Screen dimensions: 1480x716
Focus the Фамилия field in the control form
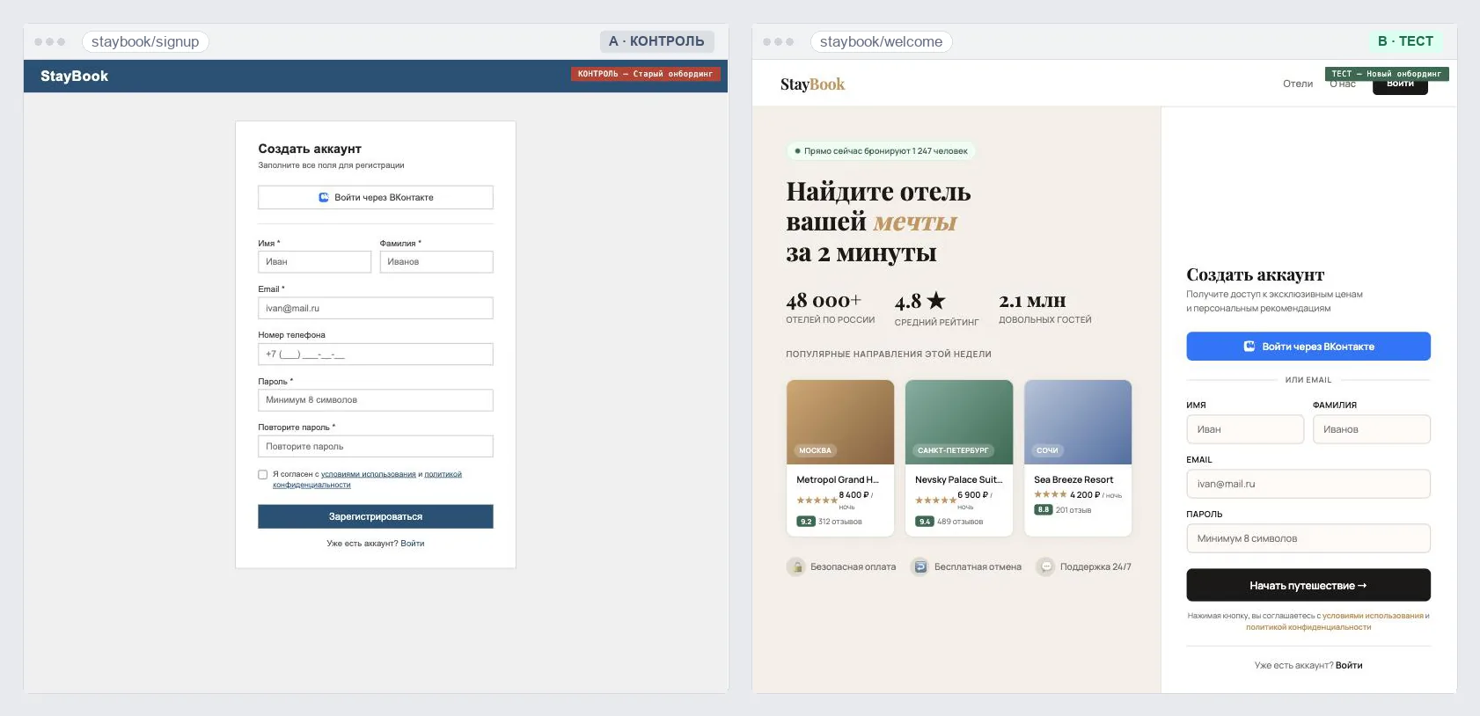[x=436, y=262]
